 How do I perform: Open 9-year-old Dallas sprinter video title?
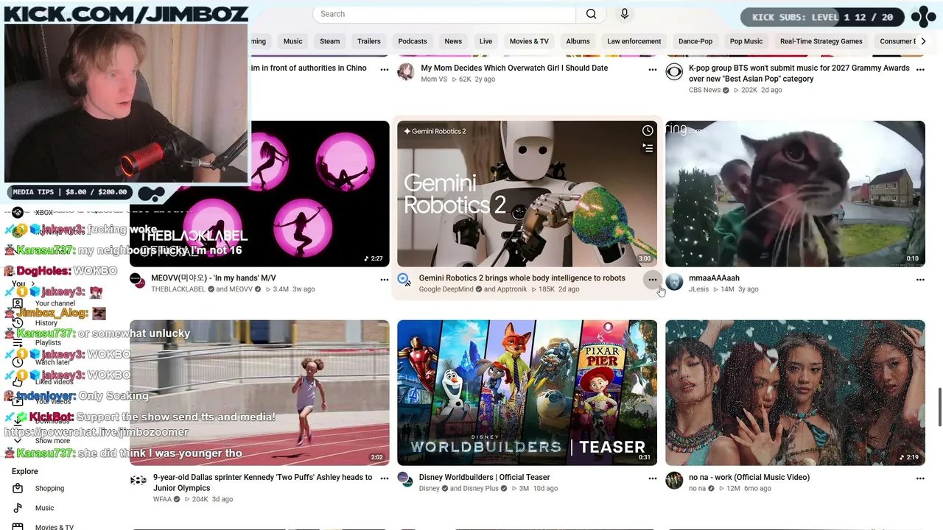click(263, 482)
